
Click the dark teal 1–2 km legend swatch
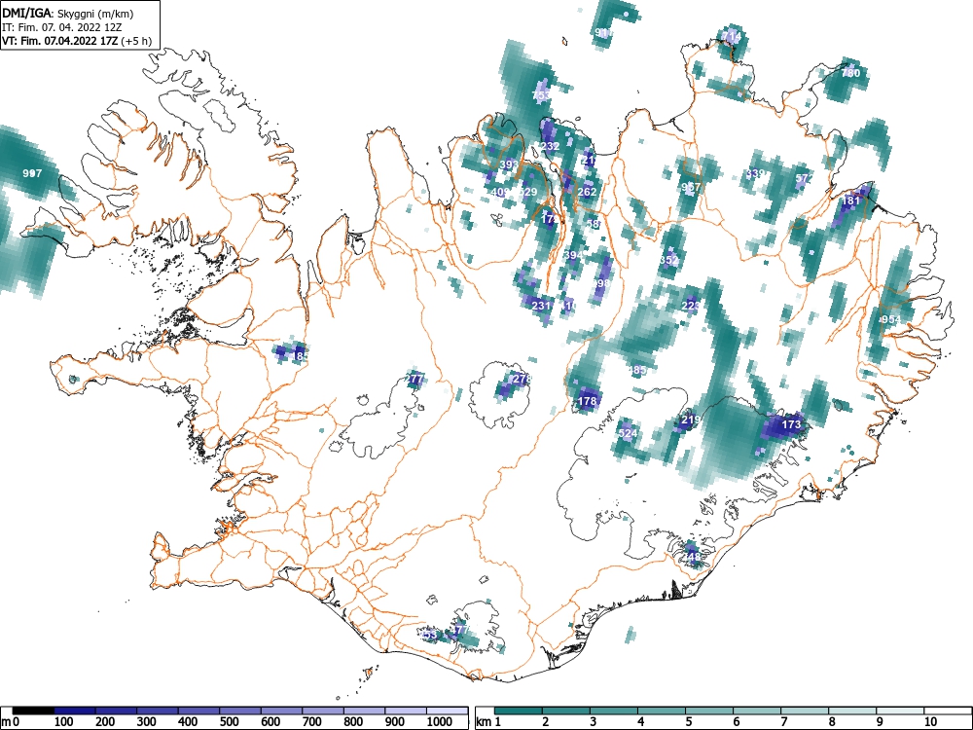coord(519,711)
